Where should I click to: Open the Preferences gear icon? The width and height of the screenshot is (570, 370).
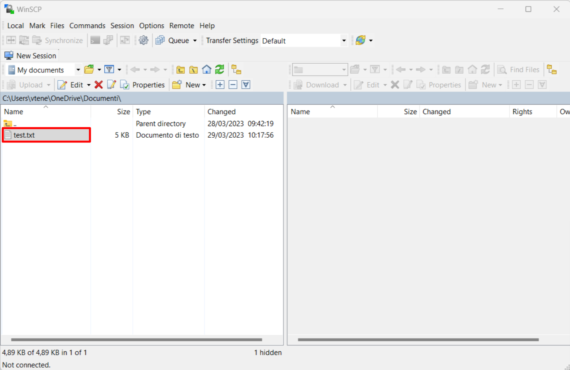(x=144, y=40)
